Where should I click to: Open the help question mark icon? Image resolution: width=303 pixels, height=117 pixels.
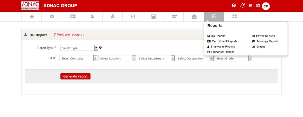[234, 6]
